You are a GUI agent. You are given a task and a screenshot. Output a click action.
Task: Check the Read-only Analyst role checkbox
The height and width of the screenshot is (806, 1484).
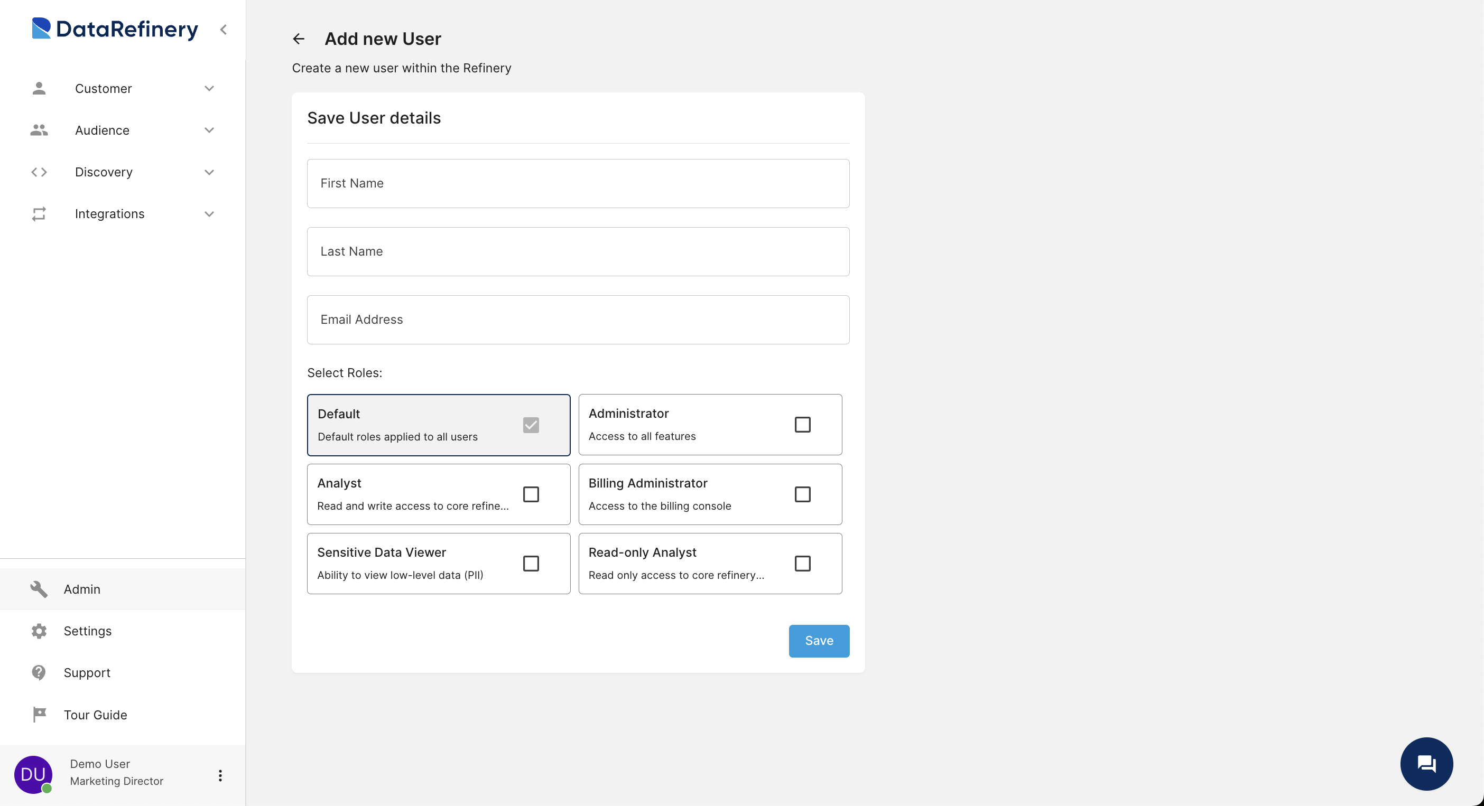802,563
